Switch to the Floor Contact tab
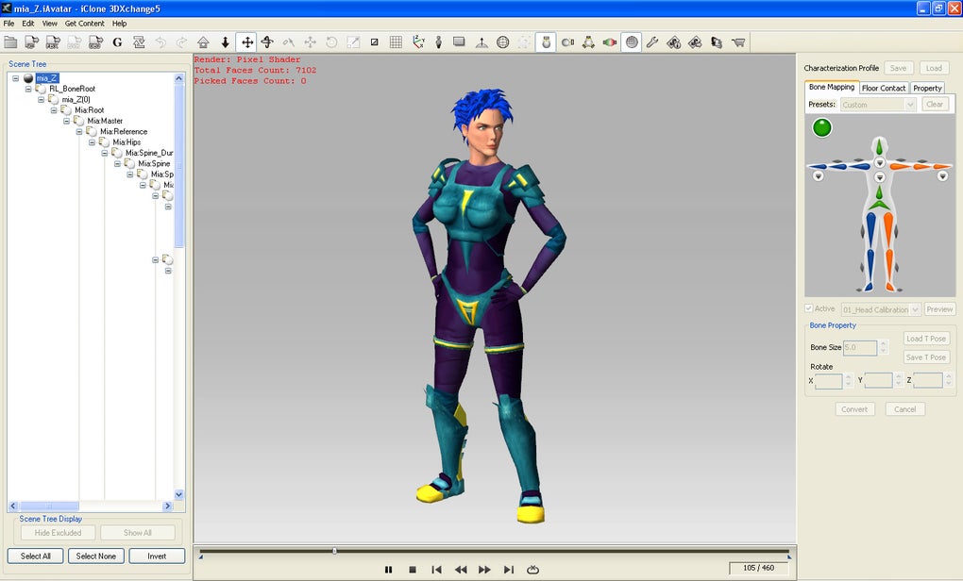Screen dimensions: 963x581 [883, 88]
